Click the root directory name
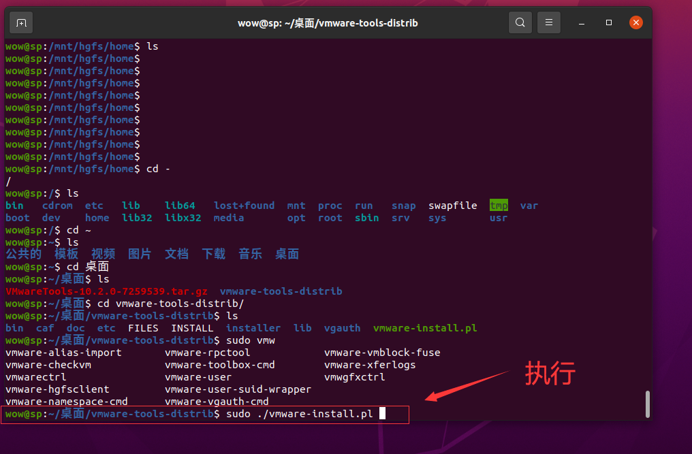Image resolution: width=692 pixels, height=454 pixels. tap(330, 218)
